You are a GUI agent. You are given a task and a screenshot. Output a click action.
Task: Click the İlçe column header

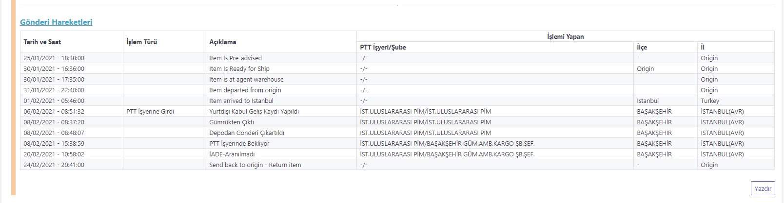pos(642,47)
